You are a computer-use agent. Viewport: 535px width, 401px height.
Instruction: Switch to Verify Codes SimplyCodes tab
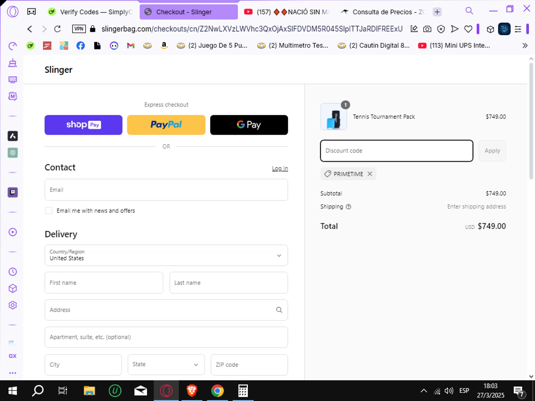click(x=91, y=12)
